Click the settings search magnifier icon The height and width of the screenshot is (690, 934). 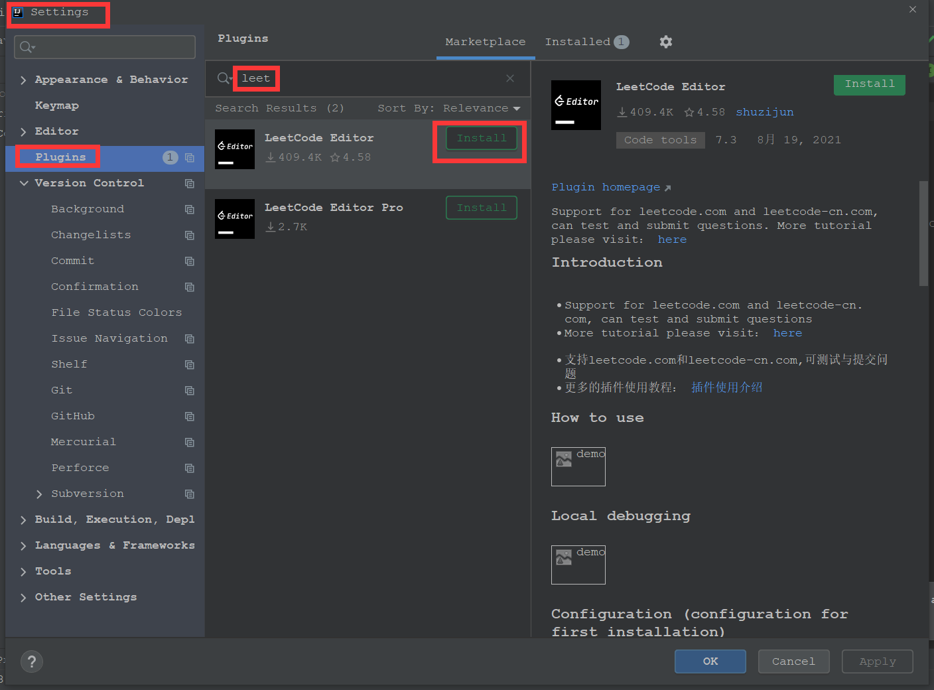pyautogui.click(x=27, y=47)
